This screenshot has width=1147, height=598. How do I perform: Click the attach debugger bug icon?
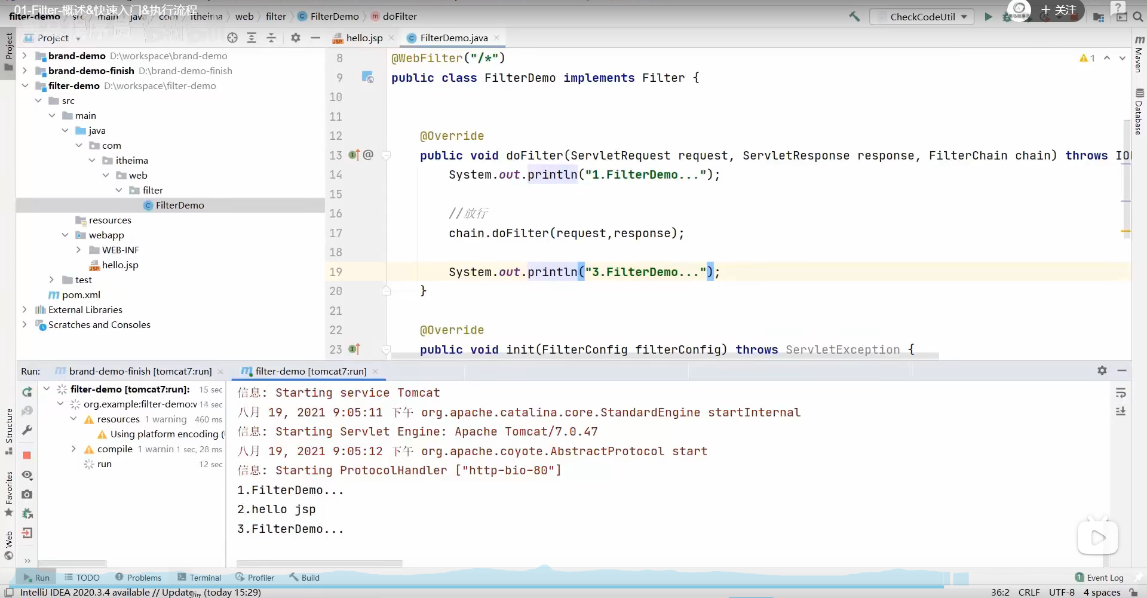(27, 513)
